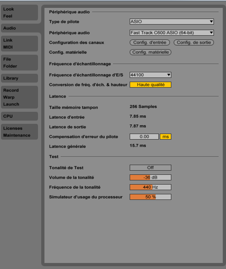The image size is (226, 269).
Task: Open the Look Feel preferences tab
Action: 19,13
